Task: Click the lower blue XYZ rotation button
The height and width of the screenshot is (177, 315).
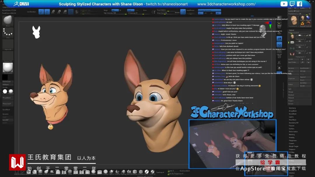Action: click(x=279, y=45)
